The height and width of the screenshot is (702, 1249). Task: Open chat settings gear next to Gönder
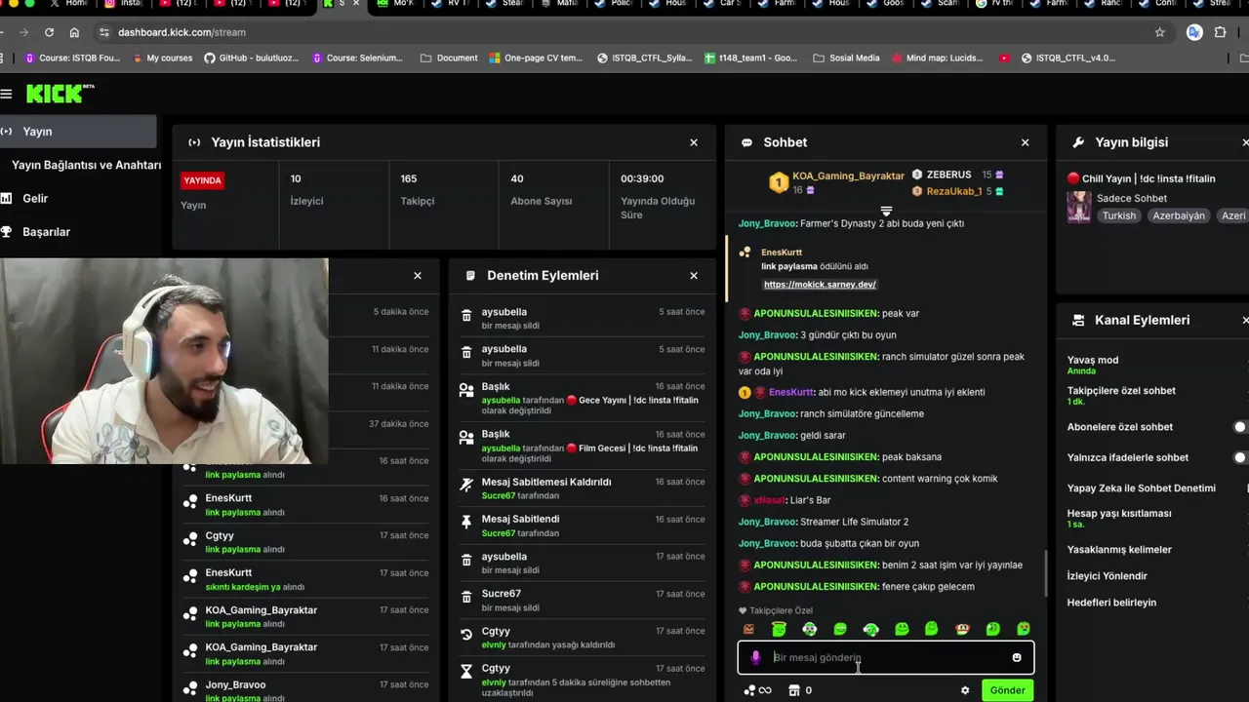coord(965,690)
